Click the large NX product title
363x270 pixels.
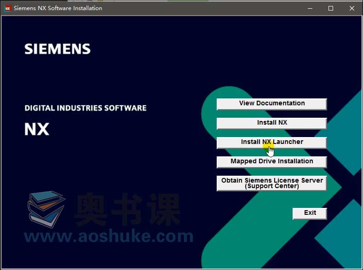pyautogui.click(x=37, y=129)
